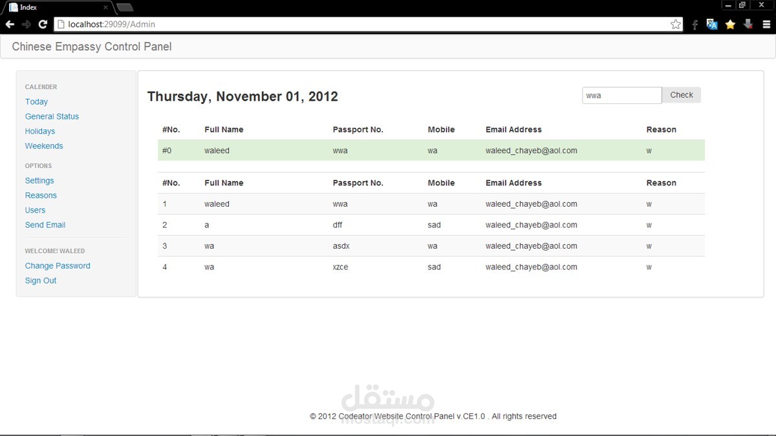Select the Index browser tab

(58, 8)
